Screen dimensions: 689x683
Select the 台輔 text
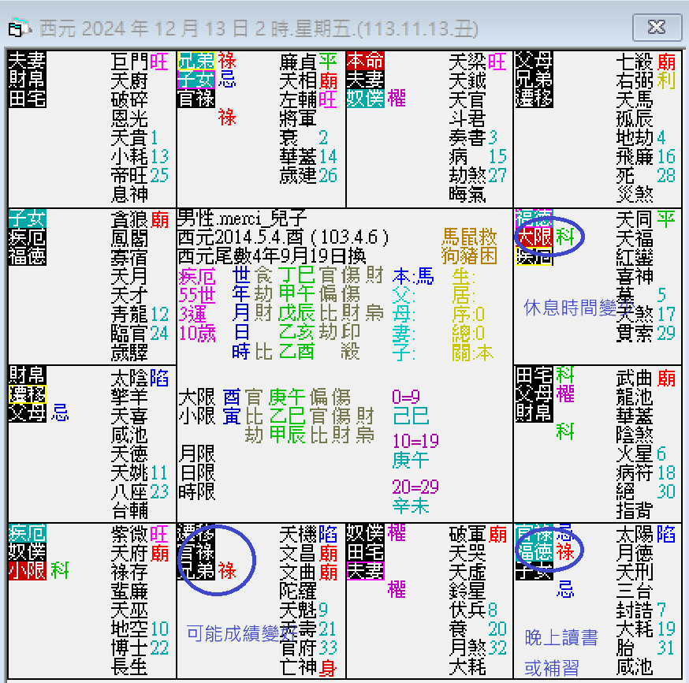tap(129, 511)
